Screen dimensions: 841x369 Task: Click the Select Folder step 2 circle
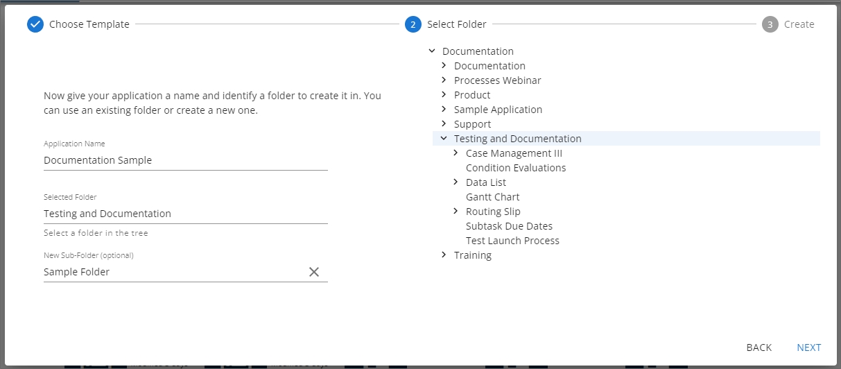click(x=413, y=24)
